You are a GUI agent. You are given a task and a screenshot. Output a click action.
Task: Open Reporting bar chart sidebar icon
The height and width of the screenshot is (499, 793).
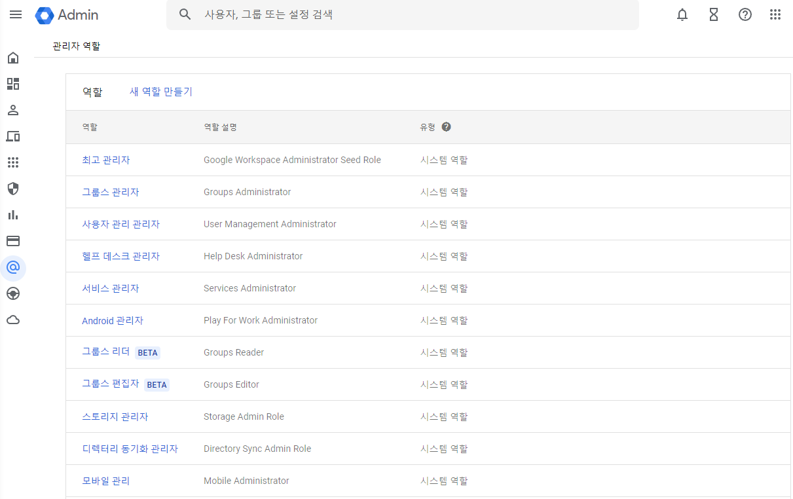13,215
